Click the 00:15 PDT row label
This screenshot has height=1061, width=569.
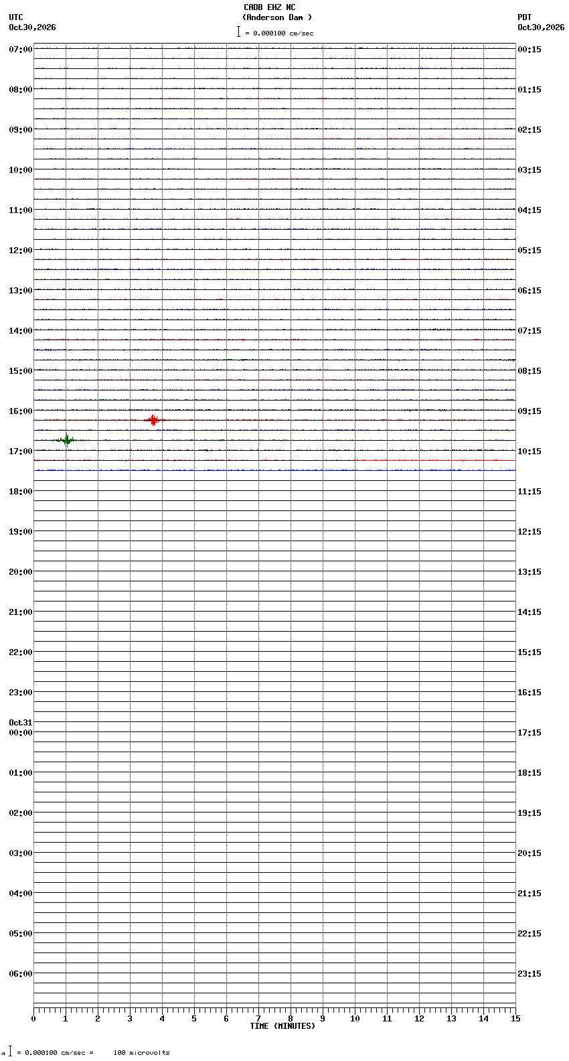530,50
